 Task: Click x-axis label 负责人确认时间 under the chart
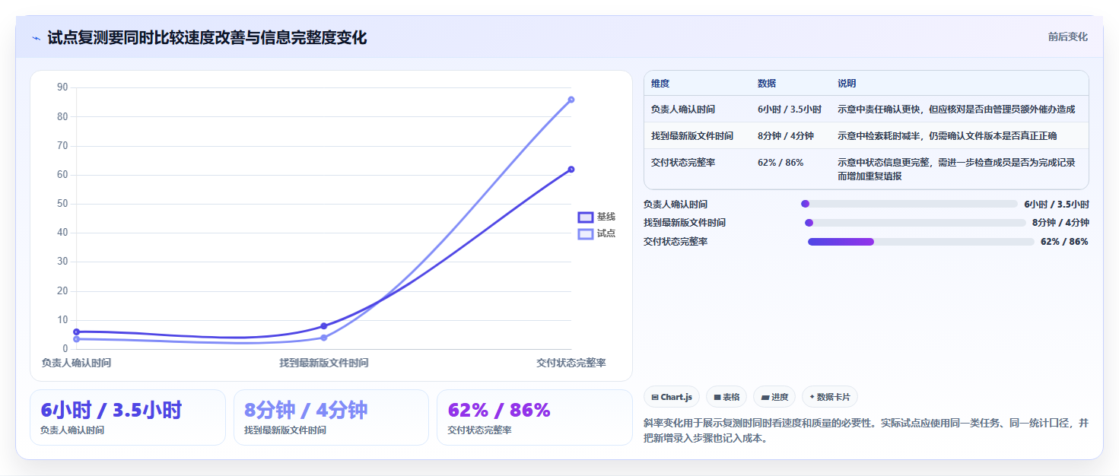(x=76, y=363)
